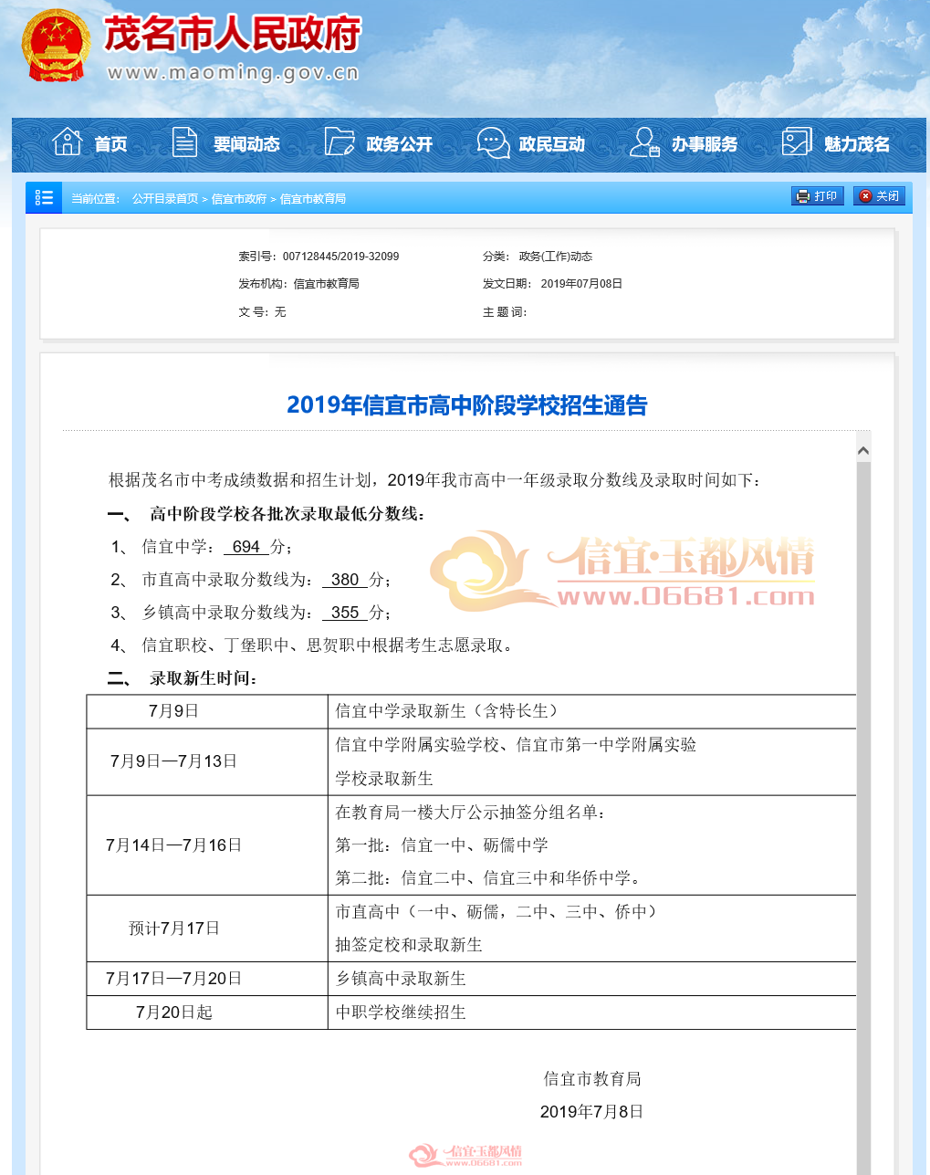The height and width of the screenshot is (1175, 930).
Task: Click the list icon beside 当前位置
Action: tap(44, 197)
